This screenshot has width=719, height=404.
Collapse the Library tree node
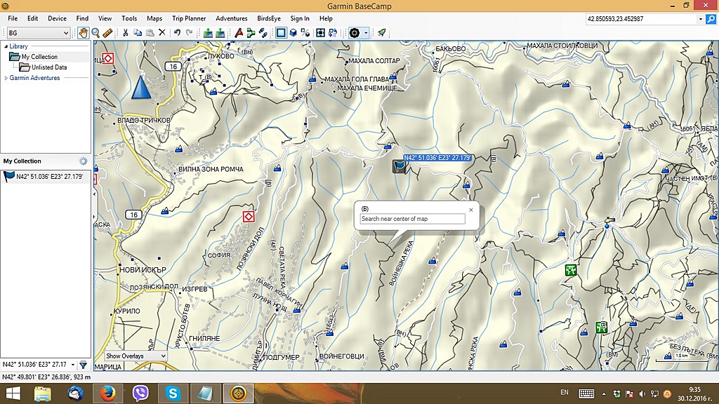tap(6, 46)
